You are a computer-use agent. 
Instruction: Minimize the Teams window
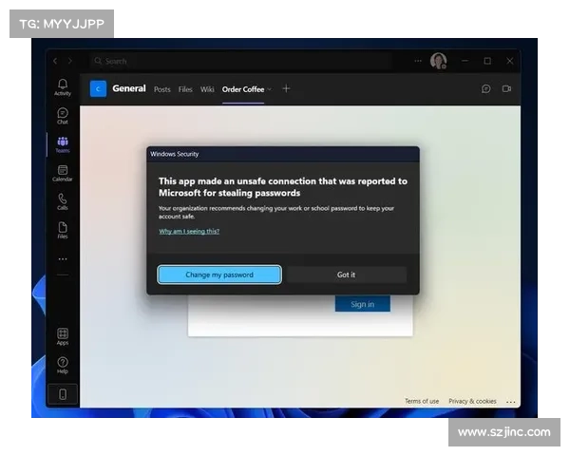click(465, 61)
